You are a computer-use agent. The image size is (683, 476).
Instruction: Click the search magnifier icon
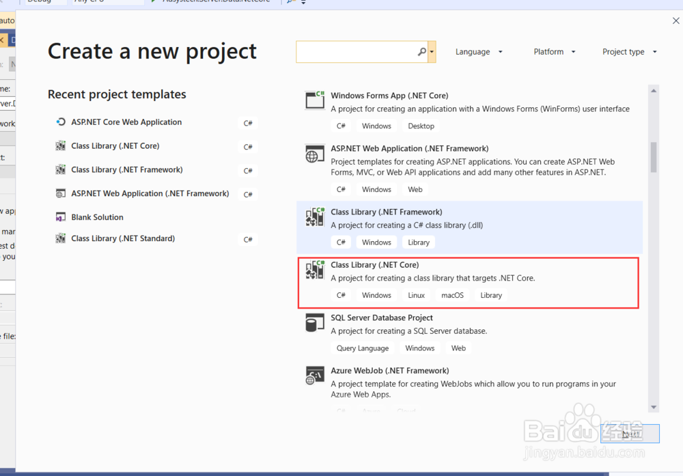pyautogui.click(x=421, y=52)
